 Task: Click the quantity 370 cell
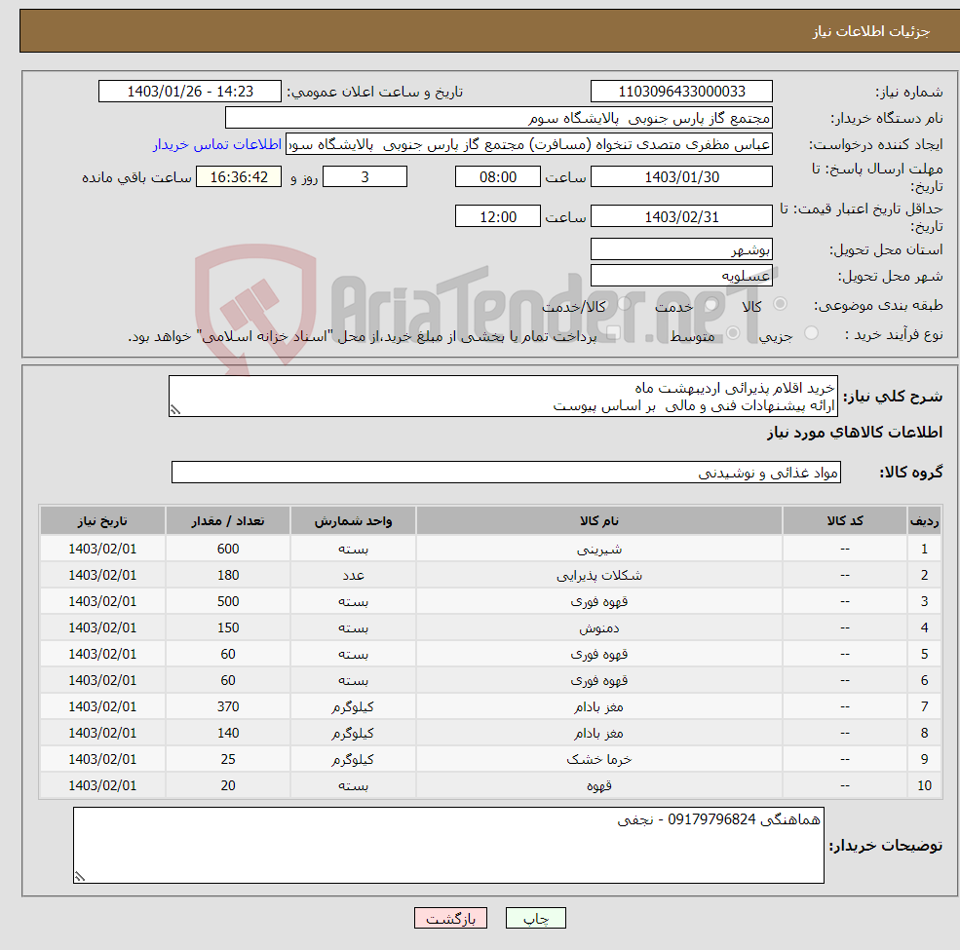(x=228, y=707)
